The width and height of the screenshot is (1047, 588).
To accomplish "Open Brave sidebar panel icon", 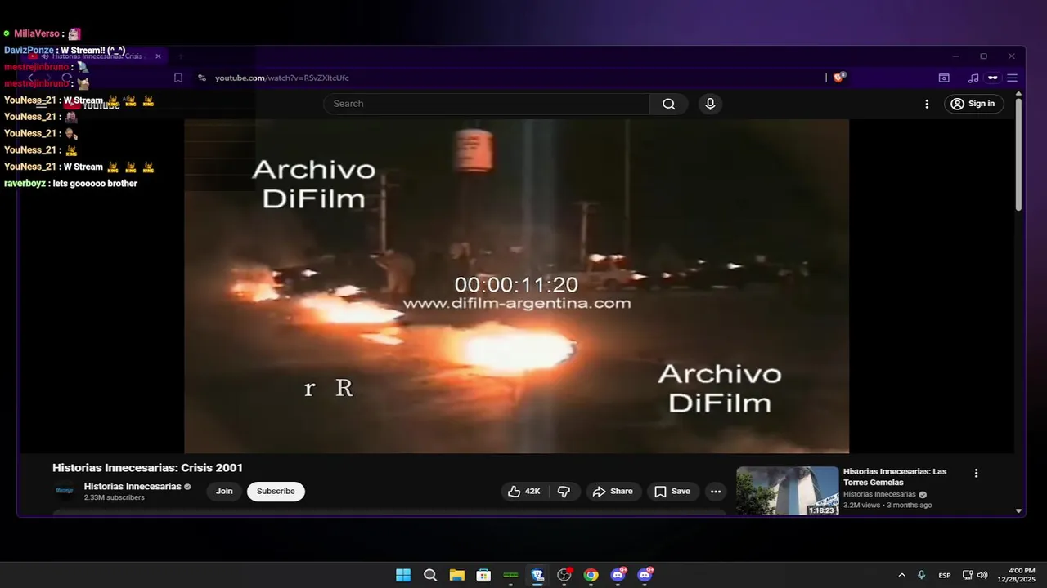I will coord(944,78).
